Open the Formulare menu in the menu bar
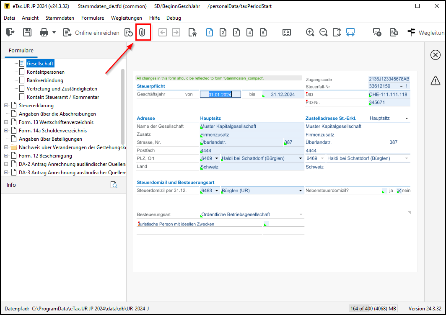Viewport: 446px width, 315px height. [x=93, y=18]
